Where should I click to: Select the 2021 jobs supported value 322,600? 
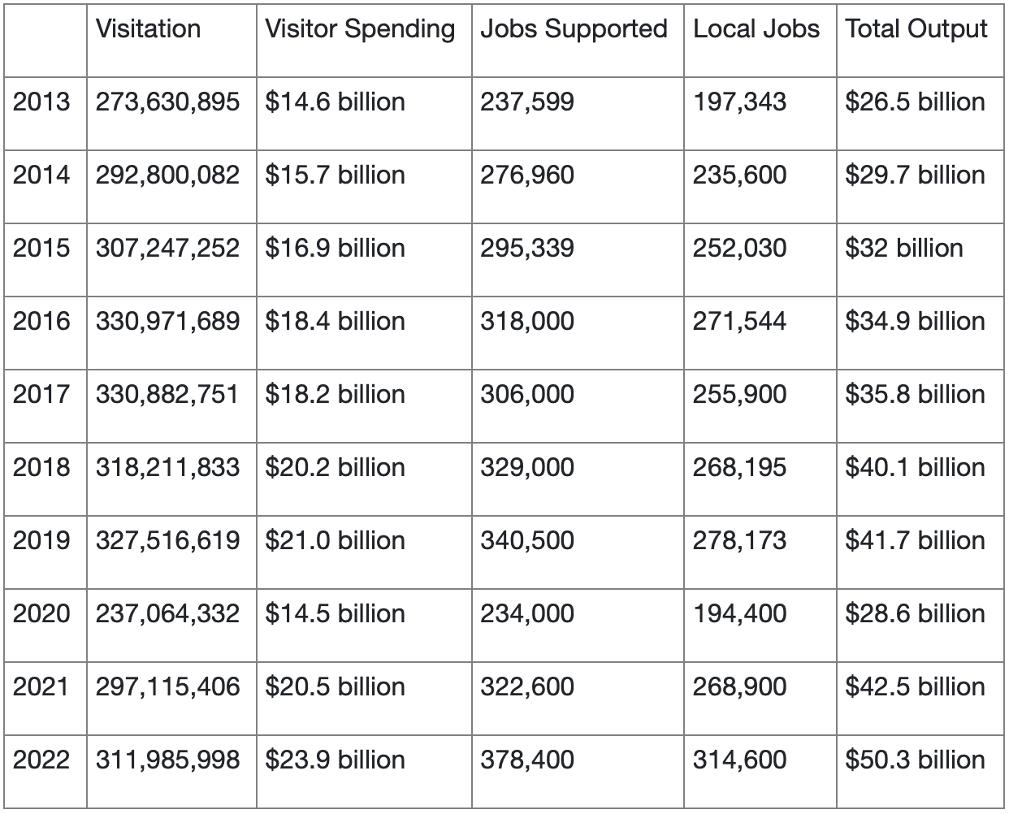pos(527,686)
